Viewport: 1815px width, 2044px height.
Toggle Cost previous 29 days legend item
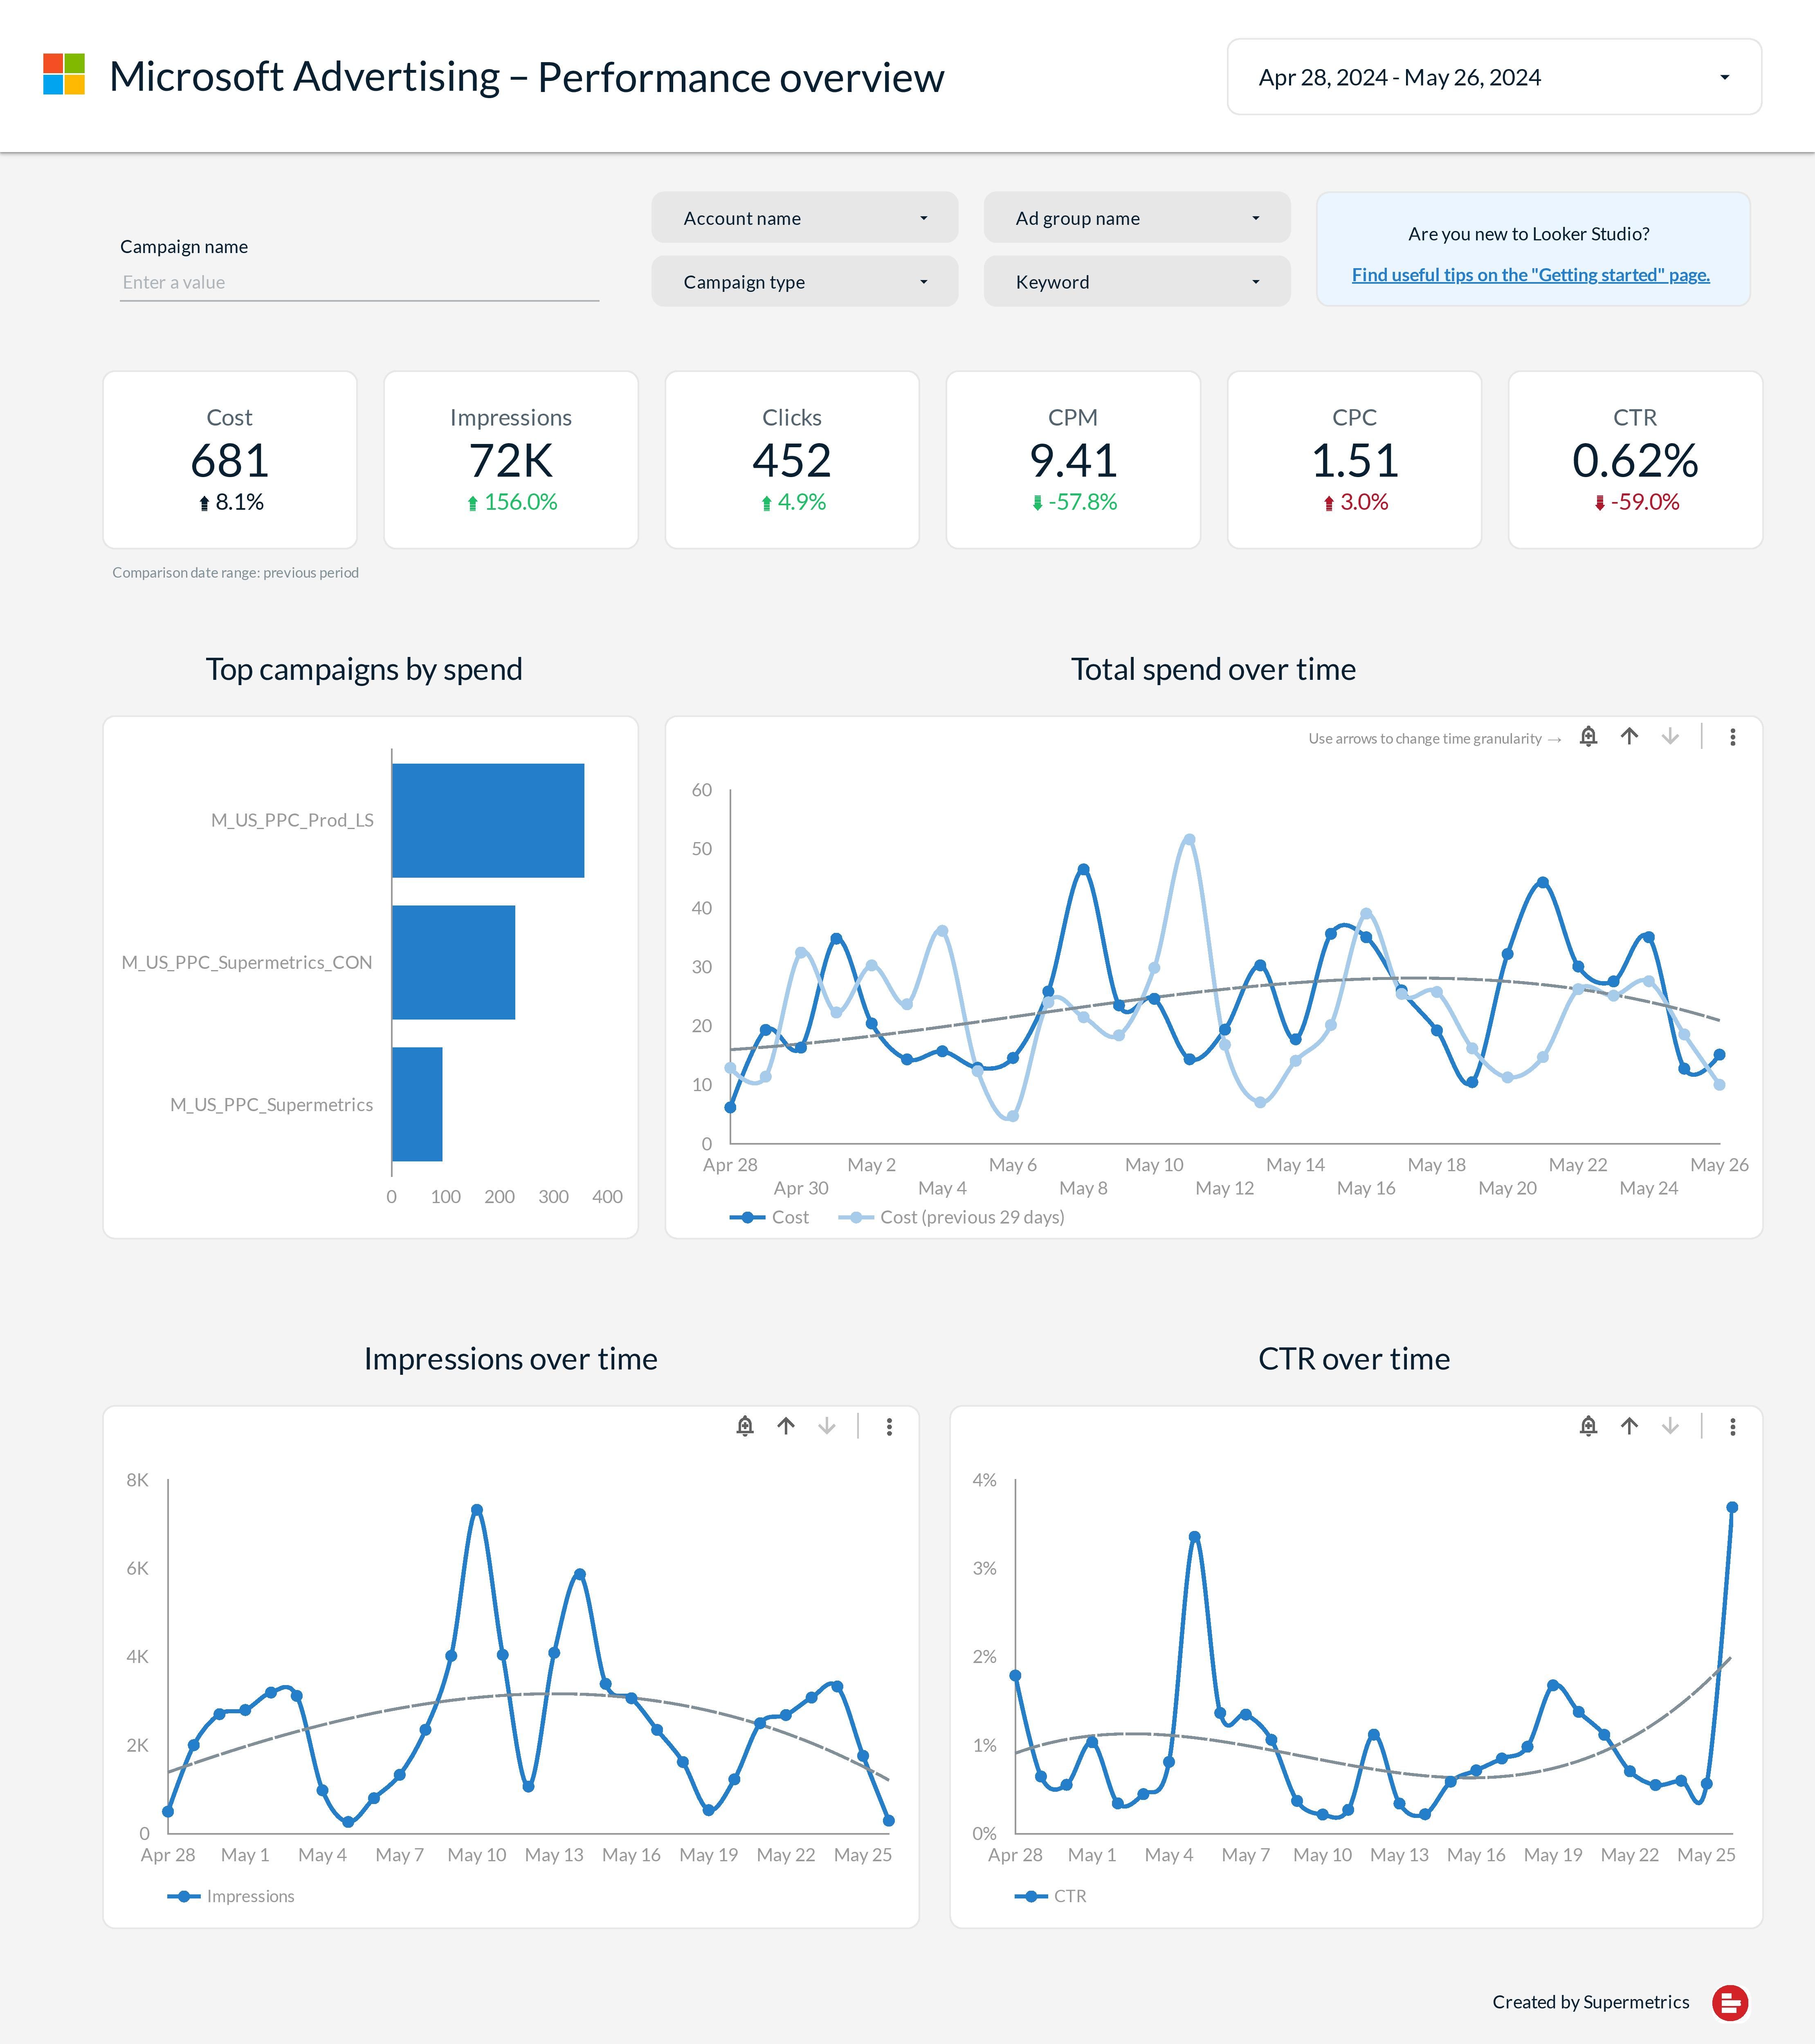click(x=952, y=1217)
